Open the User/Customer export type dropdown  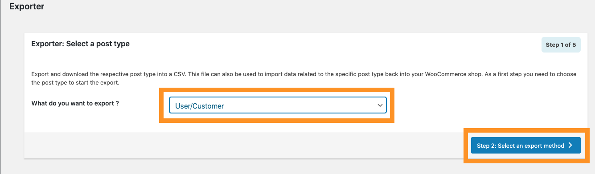277,105
